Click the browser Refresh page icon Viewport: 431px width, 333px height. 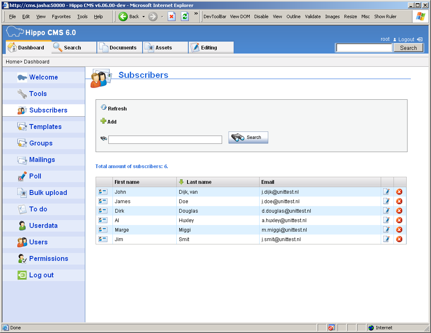click(x=185, y=16)
